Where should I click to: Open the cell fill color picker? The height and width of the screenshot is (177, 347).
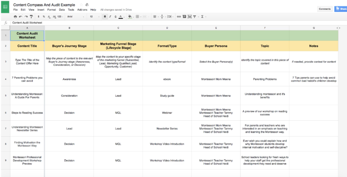[x=130, y=16]
